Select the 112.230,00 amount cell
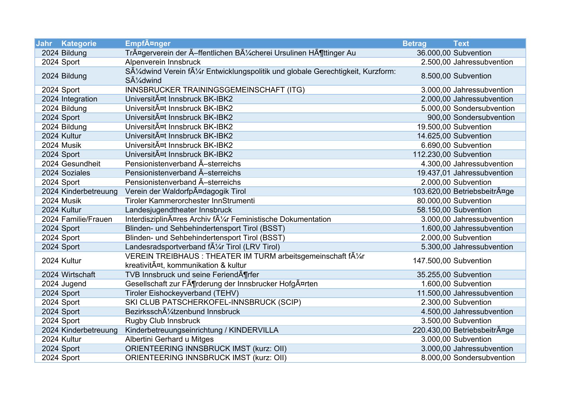Image resolution: width=570 pixels, height=402 pixels. (432, 154)
